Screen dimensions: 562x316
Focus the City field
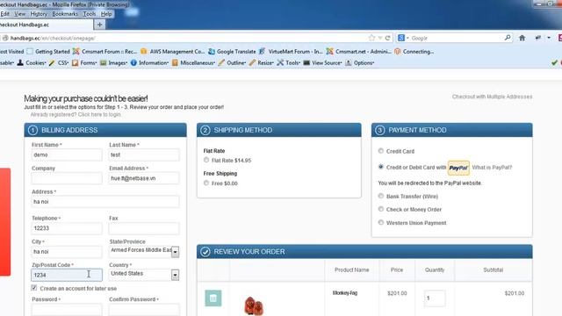pos(67,252)
